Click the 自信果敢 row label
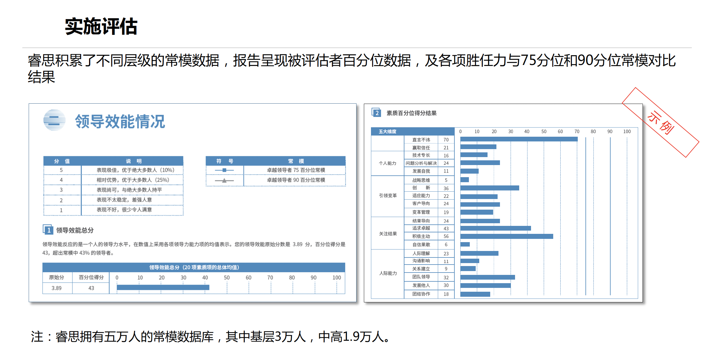Screen dimensions: 710x362 point(421,244)
